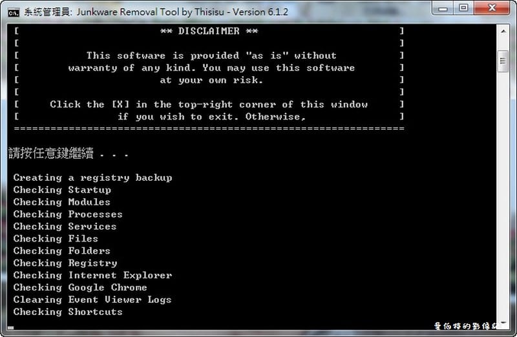The image size is (517, 337).
Task: Click 'Checking Folders' line
Action: pos(61,251)
